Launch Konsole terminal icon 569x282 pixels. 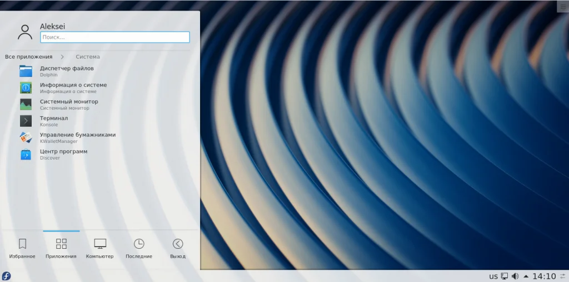click(26, 121)
